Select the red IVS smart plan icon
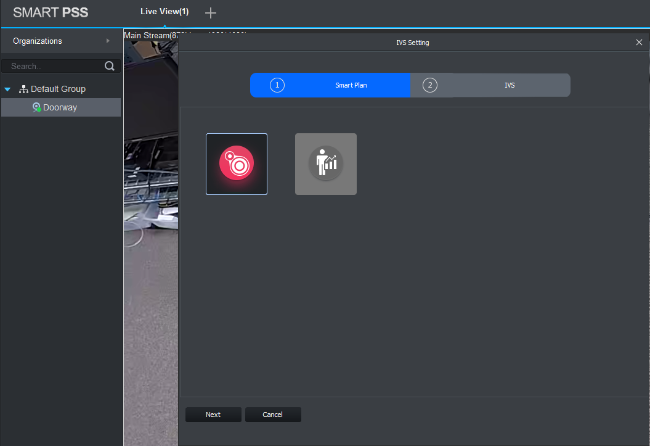 point(237,164)
